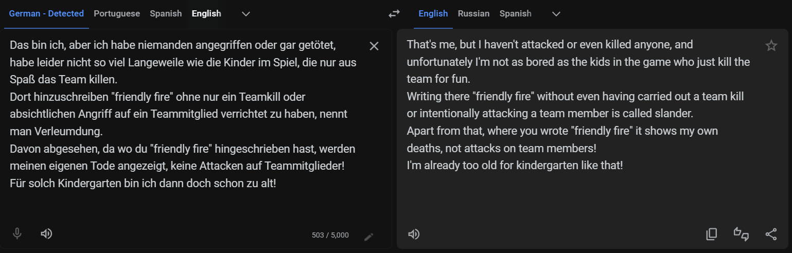Clear the German source text with the X
This screenshot has height=253, width=792.
pos(374,46)
